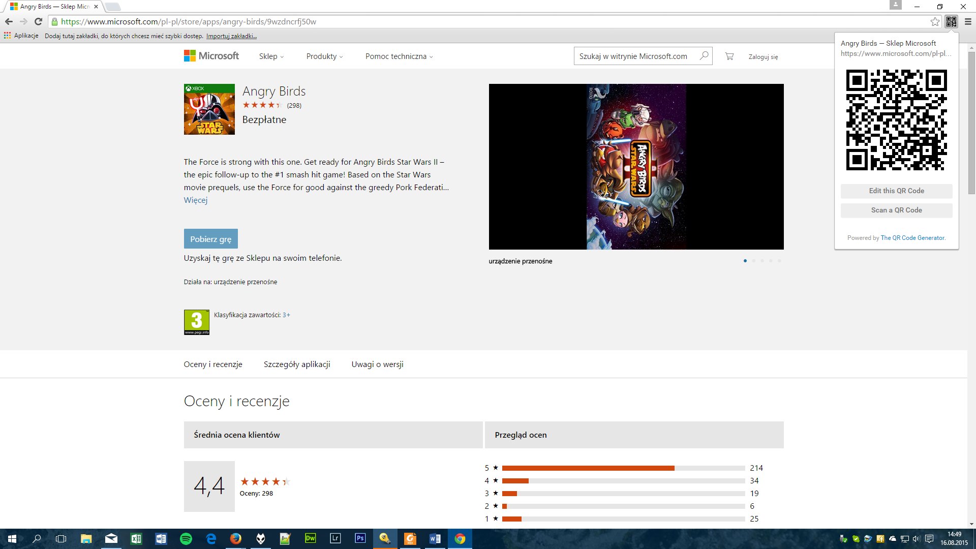Open Windows Start menu

click(x=12, y=539)
